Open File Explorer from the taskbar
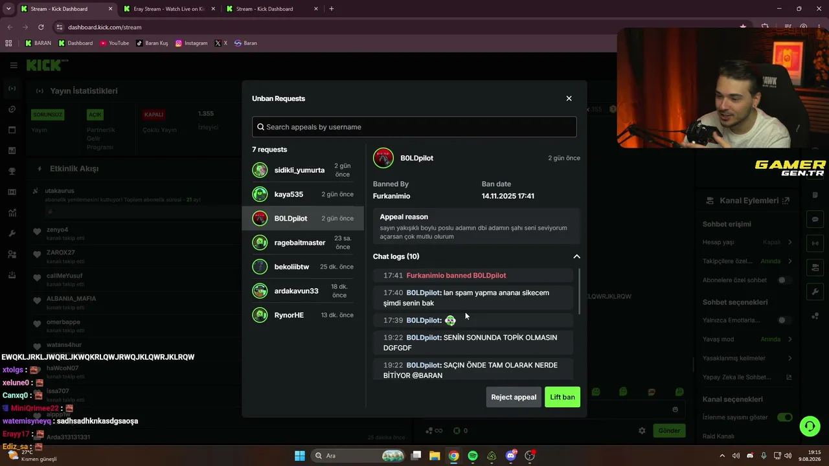829x466 pixels. click(x=435, y=456)
